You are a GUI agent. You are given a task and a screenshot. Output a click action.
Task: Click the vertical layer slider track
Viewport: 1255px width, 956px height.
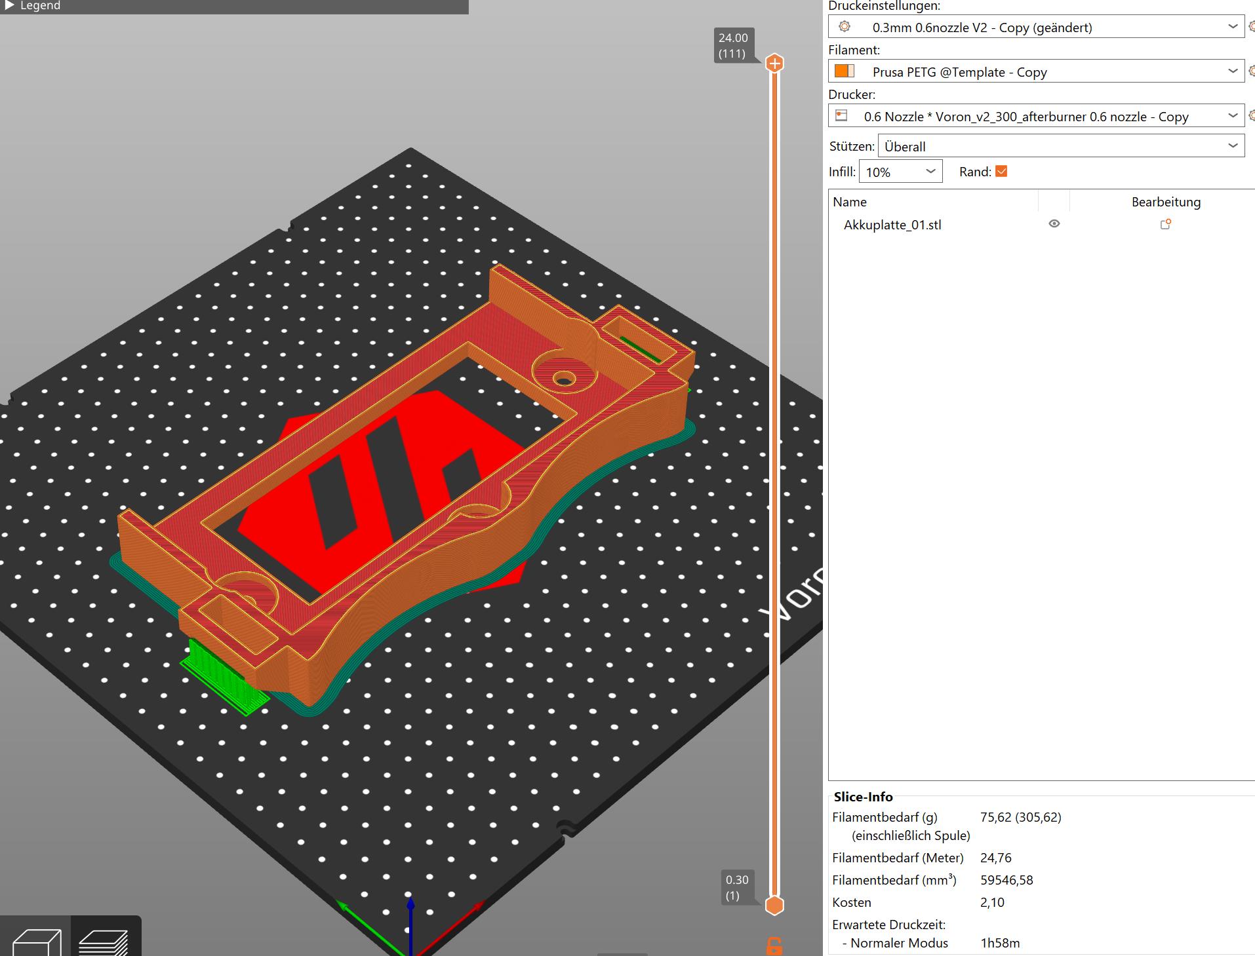774,485
